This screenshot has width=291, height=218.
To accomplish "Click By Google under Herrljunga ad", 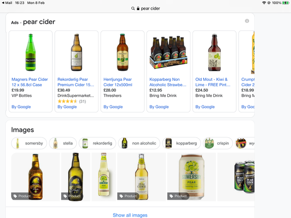I will (x=113, y=107).
